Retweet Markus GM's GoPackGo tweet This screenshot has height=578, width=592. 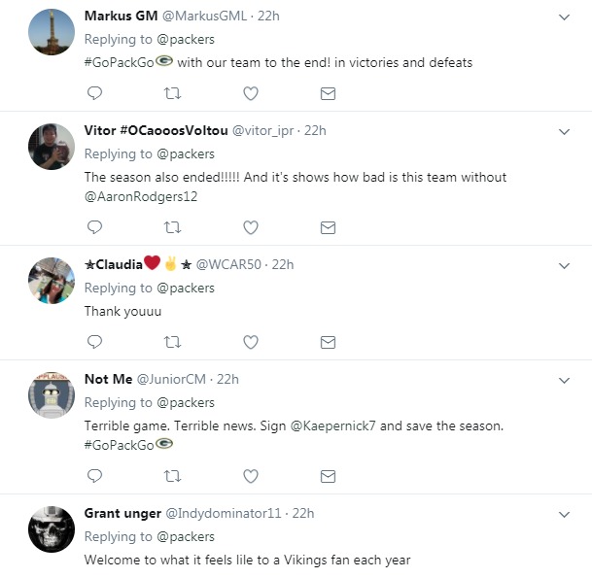click(x=172, y=93)
